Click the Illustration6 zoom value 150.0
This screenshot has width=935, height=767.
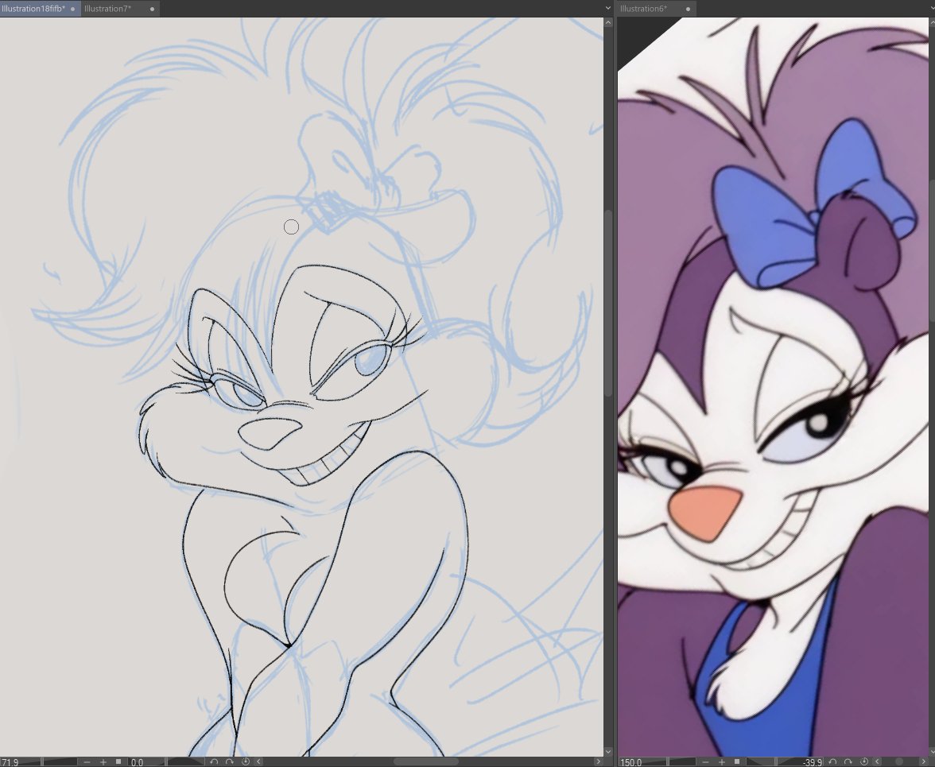pos(631,762)
